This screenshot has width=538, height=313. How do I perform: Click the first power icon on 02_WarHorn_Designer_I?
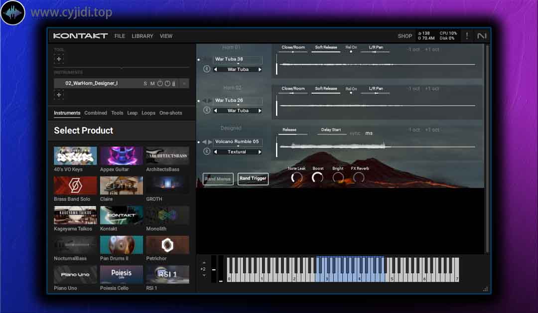tap(160, 83)
